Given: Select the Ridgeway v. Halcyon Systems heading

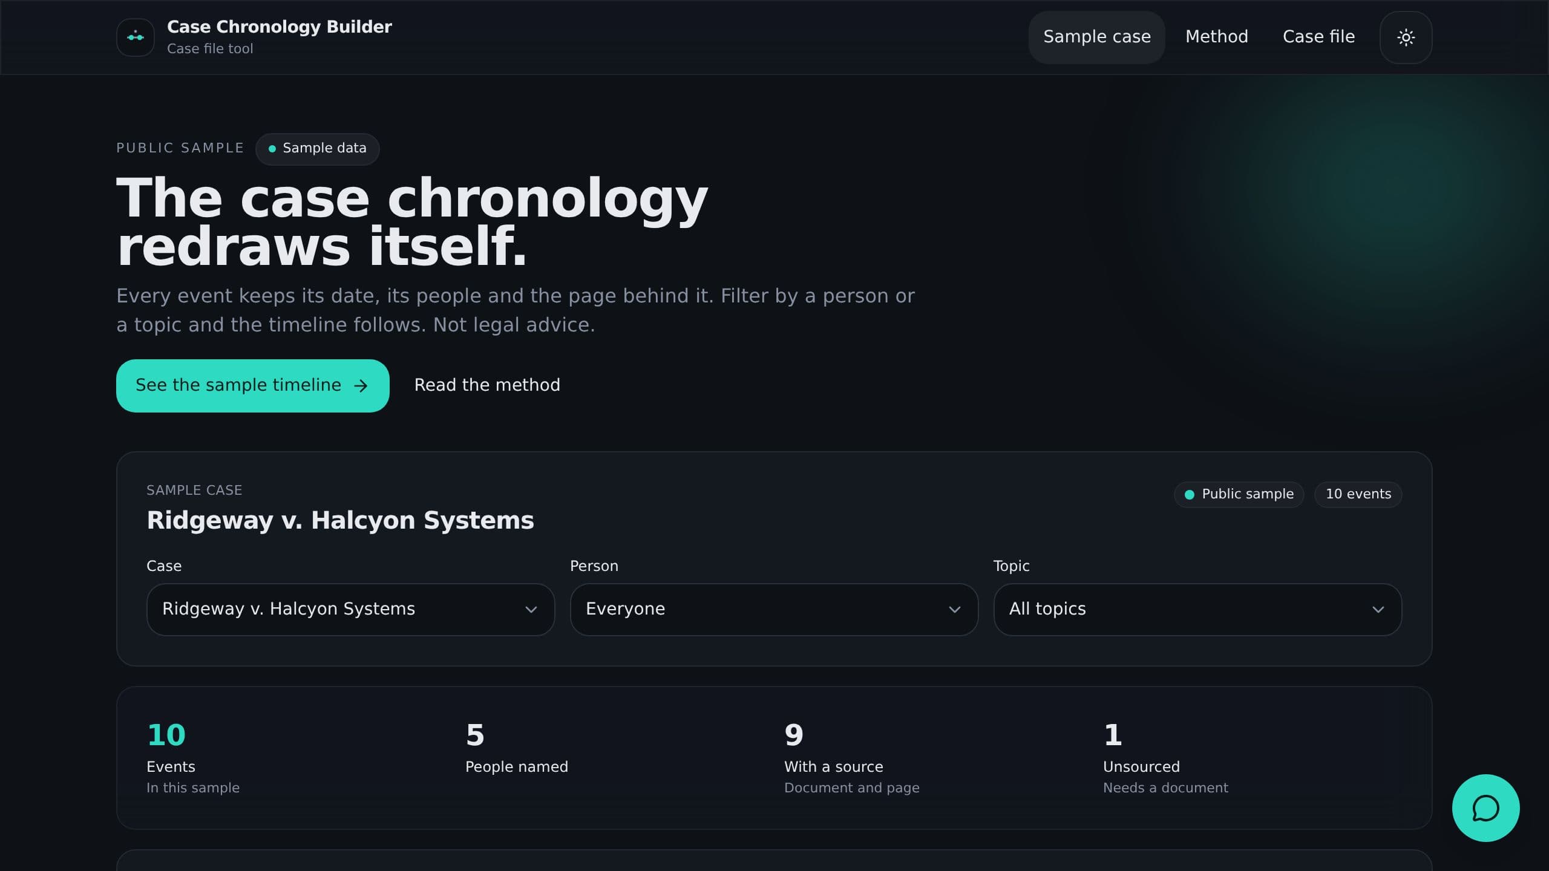Looking at the screenshot, I should (x=341, y=520).
